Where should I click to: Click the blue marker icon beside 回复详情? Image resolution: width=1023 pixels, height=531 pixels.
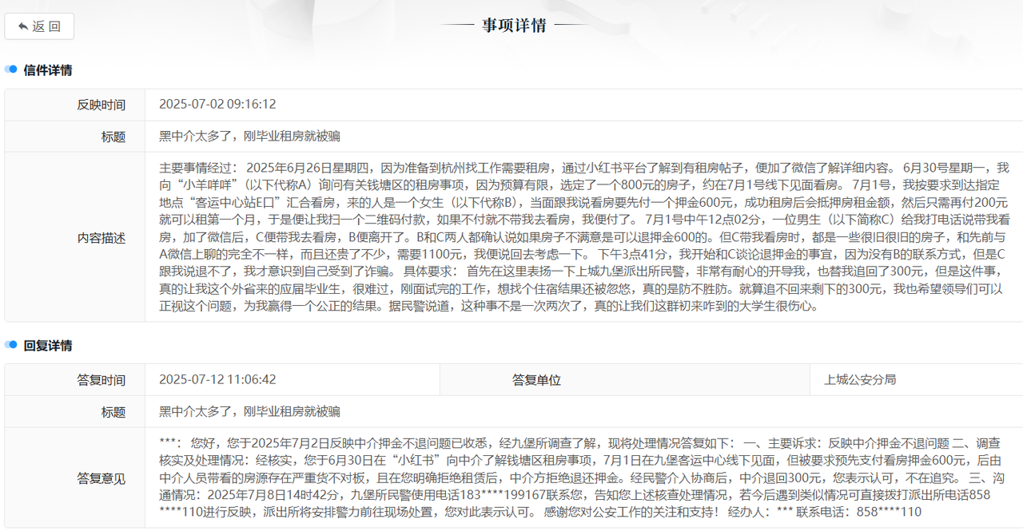[x=11, y=346]
